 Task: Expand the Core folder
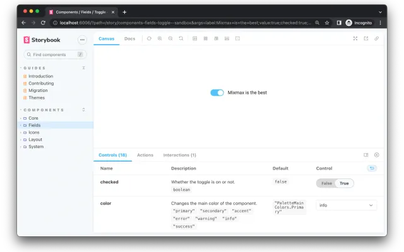pos(33,118)
